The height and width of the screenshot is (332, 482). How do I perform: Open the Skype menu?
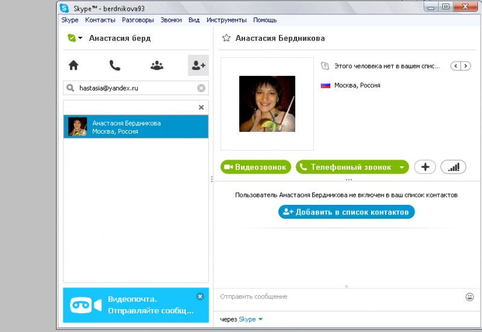pos(70,20)
